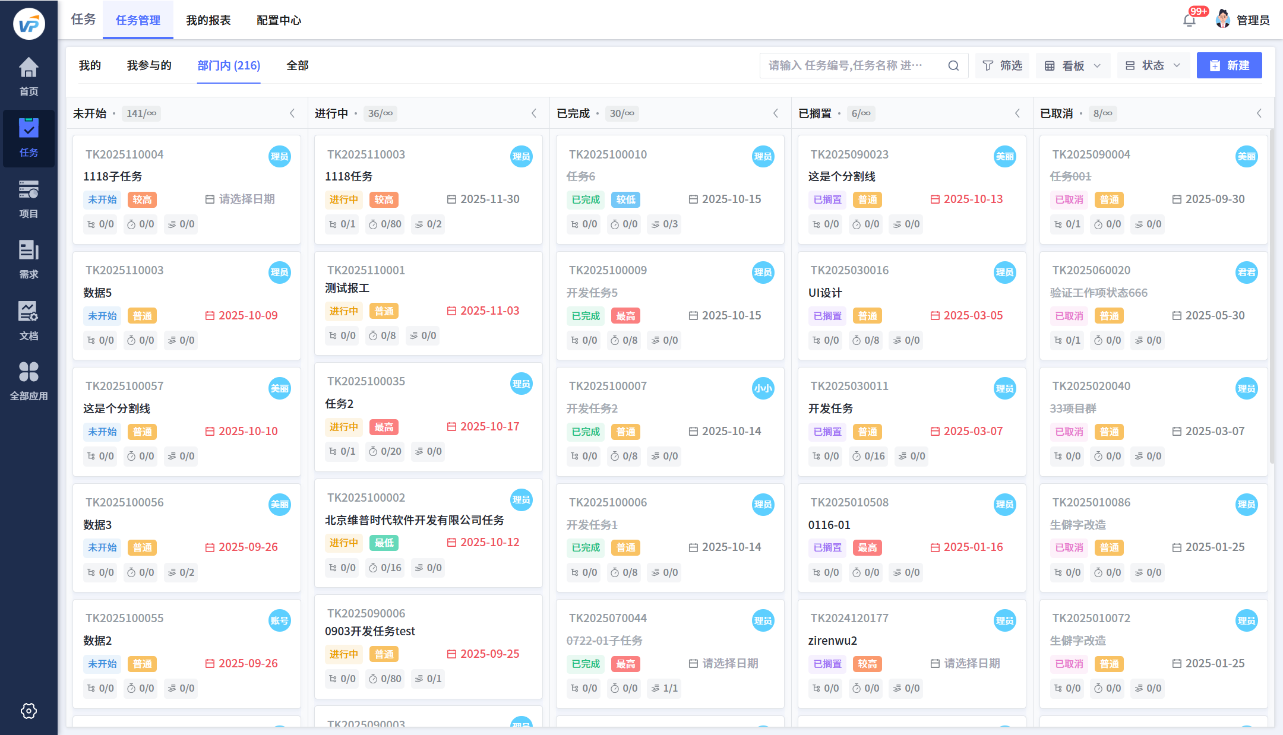Click the settings gear in the sidebar

pyautogui.click(x=29, y=711)
